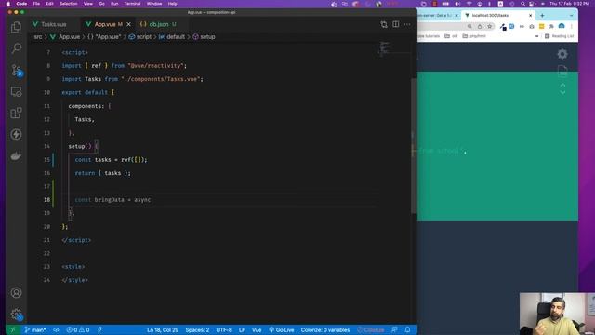Click the RAW file icon in browser page
Screen dimensions: 595x335
562,71
